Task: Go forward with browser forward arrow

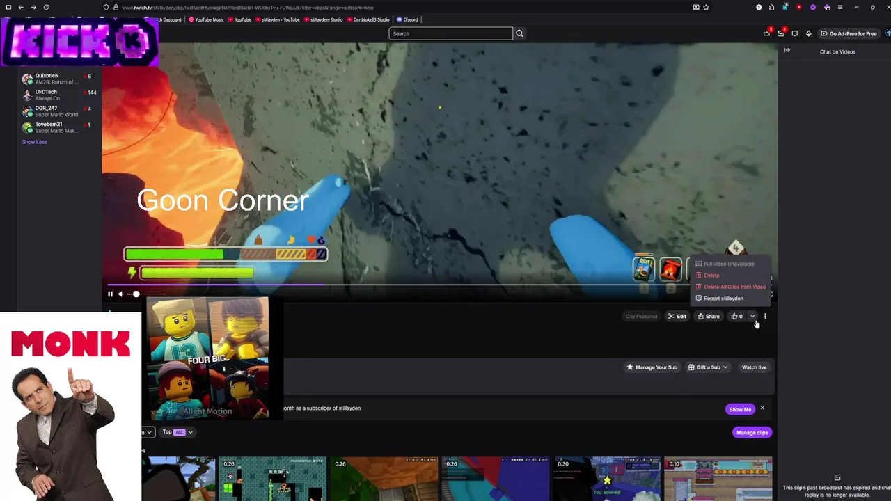Action: [x=33, y=7]
